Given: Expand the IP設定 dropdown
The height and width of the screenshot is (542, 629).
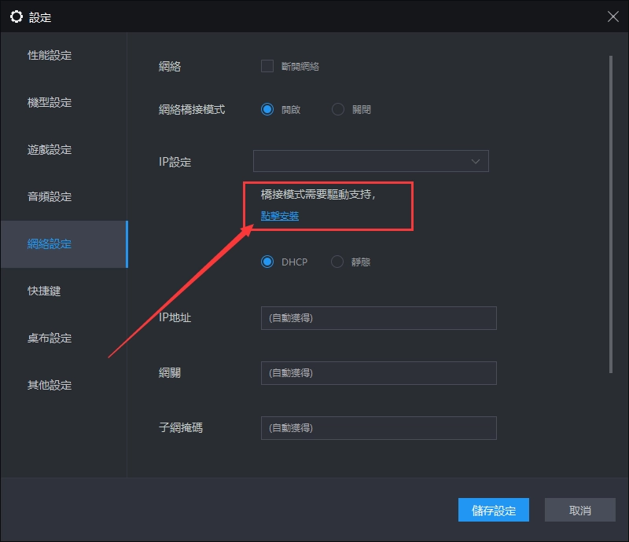Looking at the screenshot, I should (x=370, y=161).
